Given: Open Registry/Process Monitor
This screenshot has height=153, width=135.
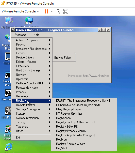Looking at the screenshot, I should 84,131.
